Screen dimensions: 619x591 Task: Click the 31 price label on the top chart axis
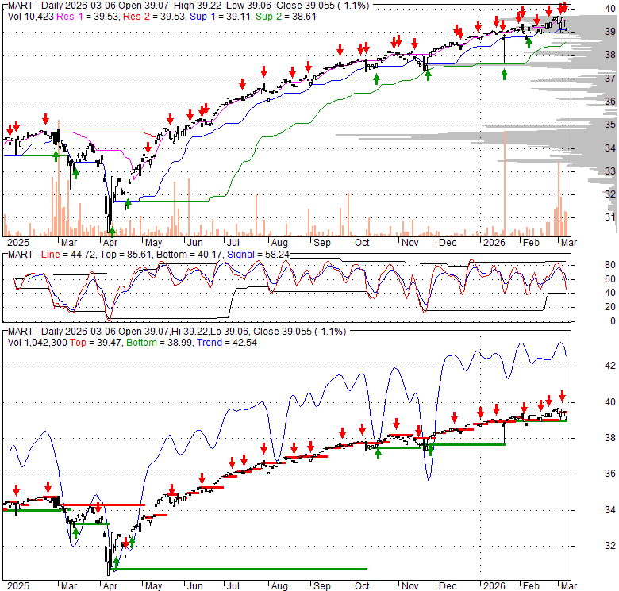(x=610, y=217)
